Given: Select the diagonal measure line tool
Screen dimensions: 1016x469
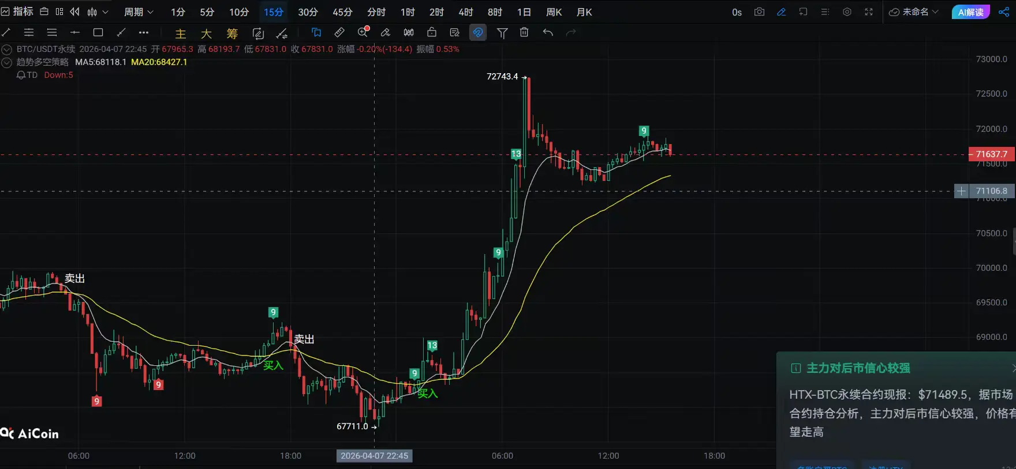Looking at the screenshot, I should [121, 32].
